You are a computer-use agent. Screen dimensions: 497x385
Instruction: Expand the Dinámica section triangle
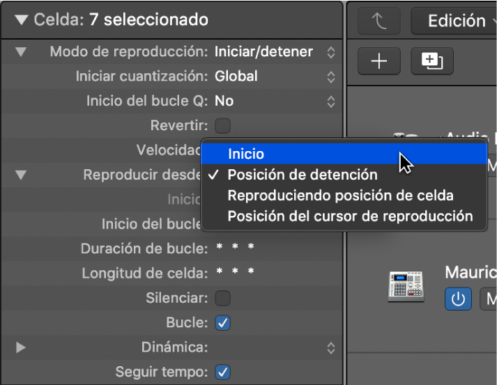point(21,347)
